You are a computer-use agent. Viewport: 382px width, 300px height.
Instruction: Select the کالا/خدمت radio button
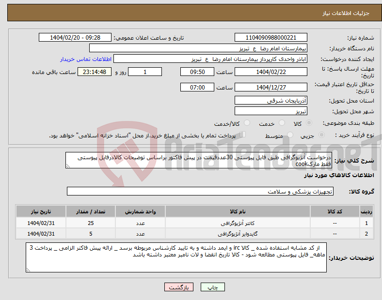[247, 123]
